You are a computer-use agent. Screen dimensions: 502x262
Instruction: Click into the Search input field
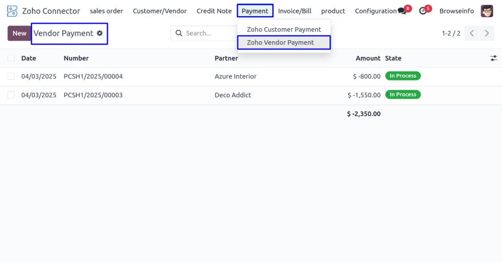point(209,33)
